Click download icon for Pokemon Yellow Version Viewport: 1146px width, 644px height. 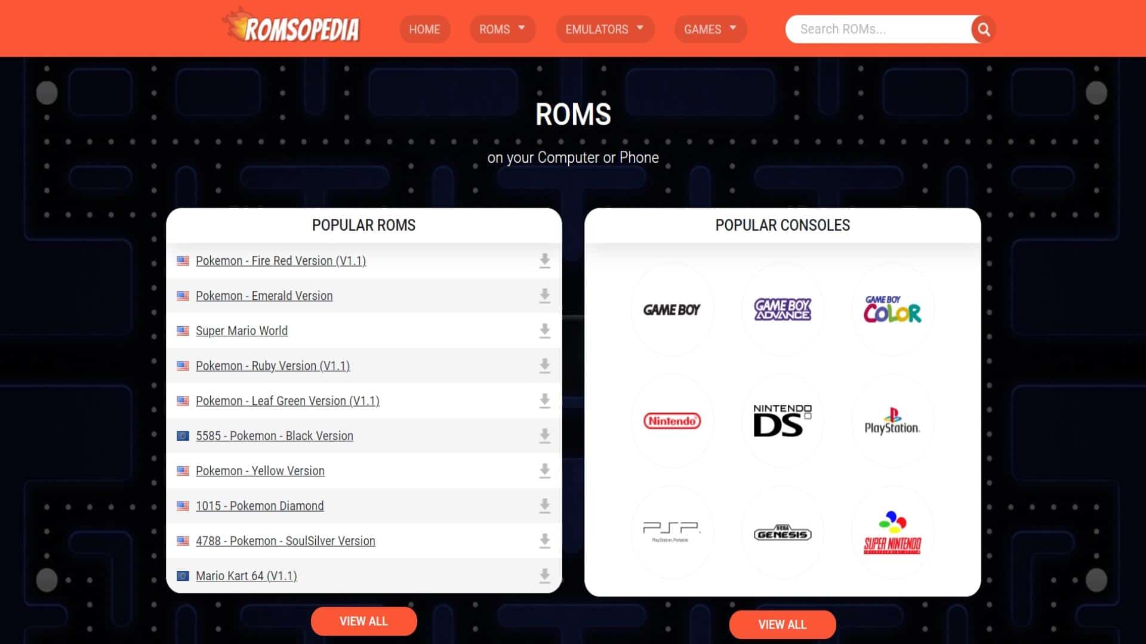pyautogui.click(x=544, y=471)
